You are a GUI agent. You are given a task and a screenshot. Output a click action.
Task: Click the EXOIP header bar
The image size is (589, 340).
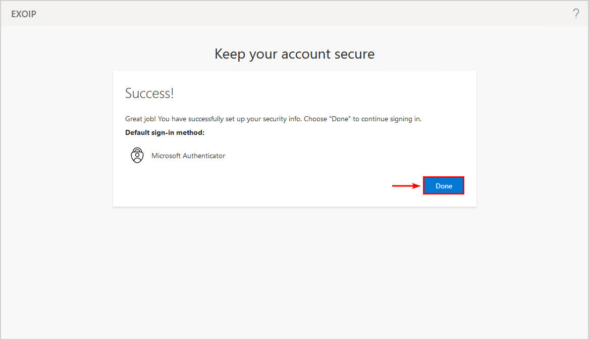coord(294,14)
